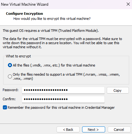This screenshot has height=134, width=132.
Task: Close the wizard with the X icon
Action: pos(128,4)
